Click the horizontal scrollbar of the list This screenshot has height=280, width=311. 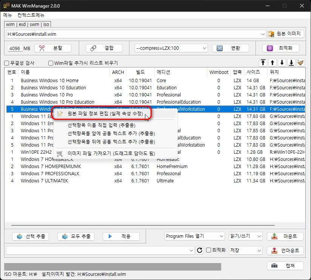pos(143,225)
